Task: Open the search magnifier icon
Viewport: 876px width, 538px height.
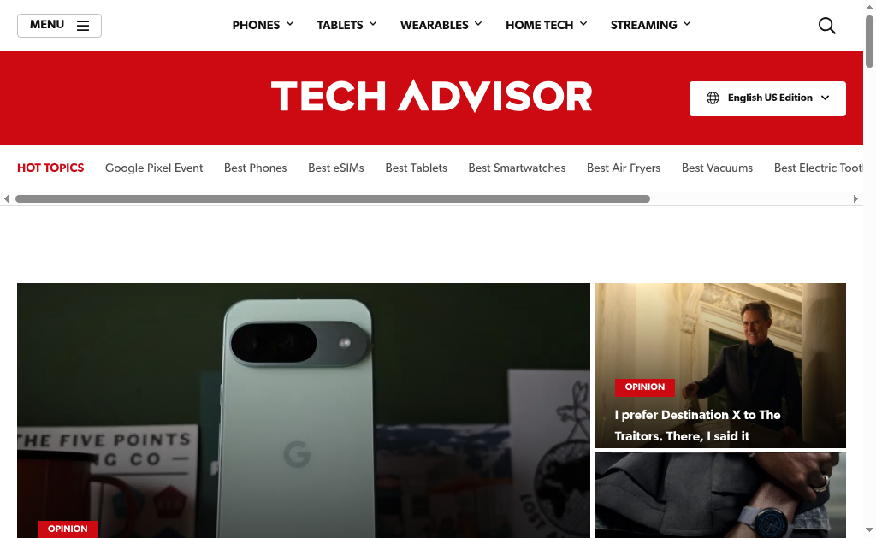Action: point(827,26)
